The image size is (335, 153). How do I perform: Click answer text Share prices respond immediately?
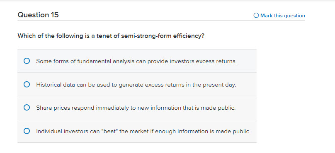(136, 108)
